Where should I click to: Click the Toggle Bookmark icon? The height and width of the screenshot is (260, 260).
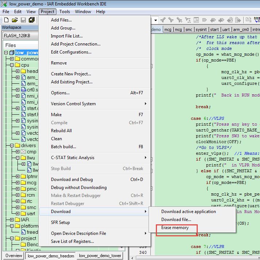pyautogui.click(x=205, y=20)
